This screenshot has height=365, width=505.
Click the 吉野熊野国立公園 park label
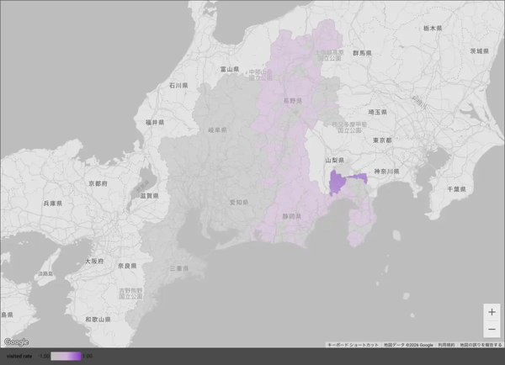click(x=130, y=294)
